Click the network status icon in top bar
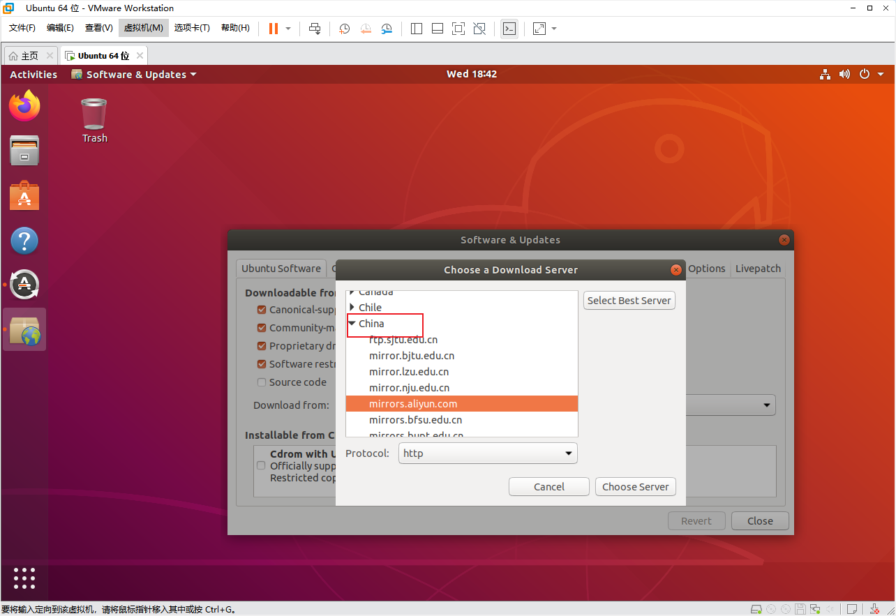 (x=825, y=74)
